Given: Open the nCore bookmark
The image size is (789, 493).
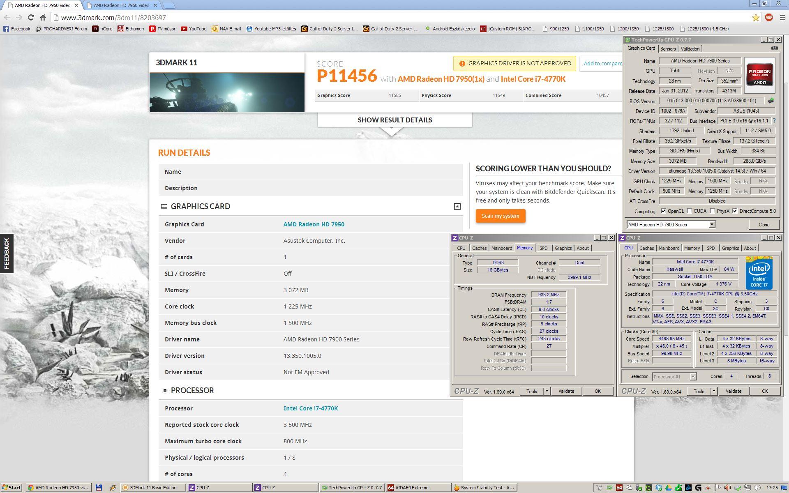Looking at the screenshot, I should (102, 29).
